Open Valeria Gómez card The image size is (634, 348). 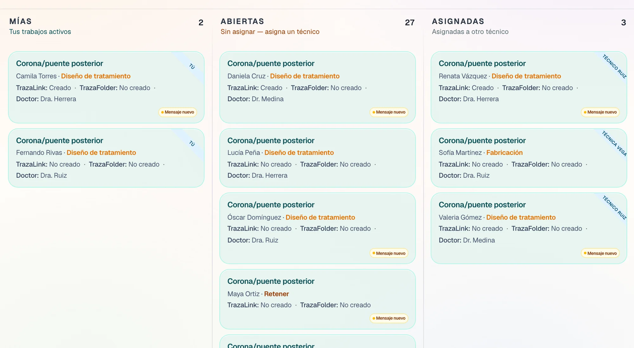coord(529,228)
